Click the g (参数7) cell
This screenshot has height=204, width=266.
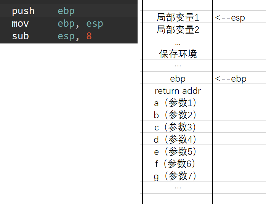pyautogui.click(x=178, y=175)
